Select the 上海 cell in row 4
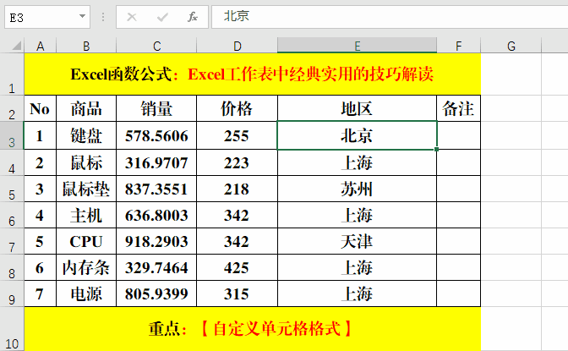 point(358,162)
